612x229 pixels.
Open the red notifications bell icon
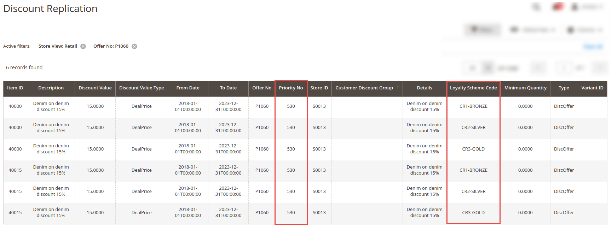coord(558,7)
